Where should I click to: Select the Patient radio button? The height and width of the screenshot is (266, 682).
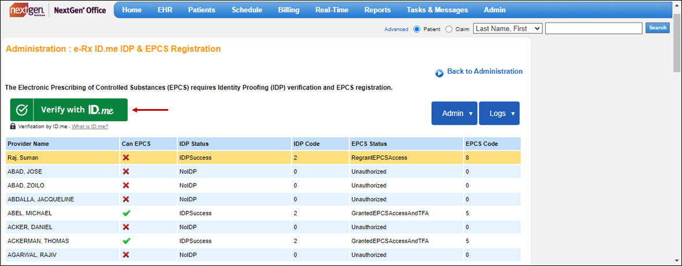coord(417,29)
